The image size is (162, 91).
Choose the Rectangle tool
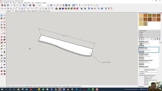2,25
